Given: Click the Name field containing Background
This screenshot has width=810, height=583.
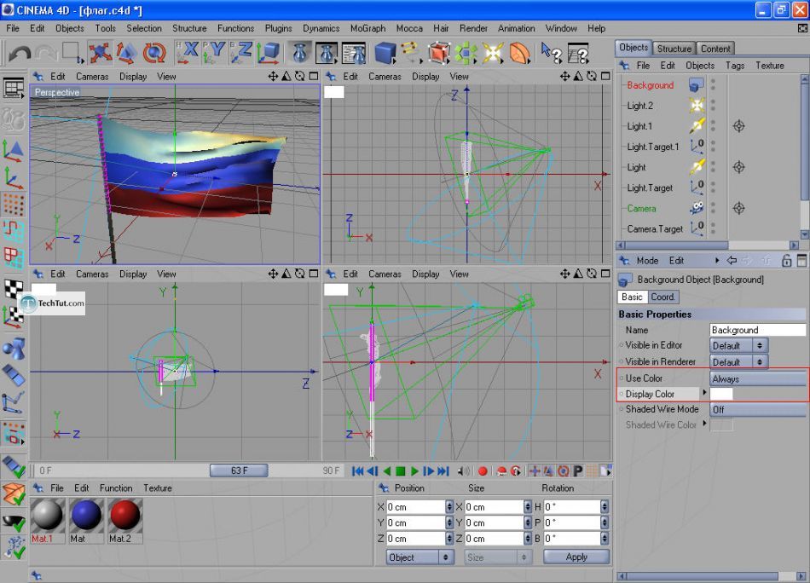Looking at the screenshot, I should pos(757,330).
